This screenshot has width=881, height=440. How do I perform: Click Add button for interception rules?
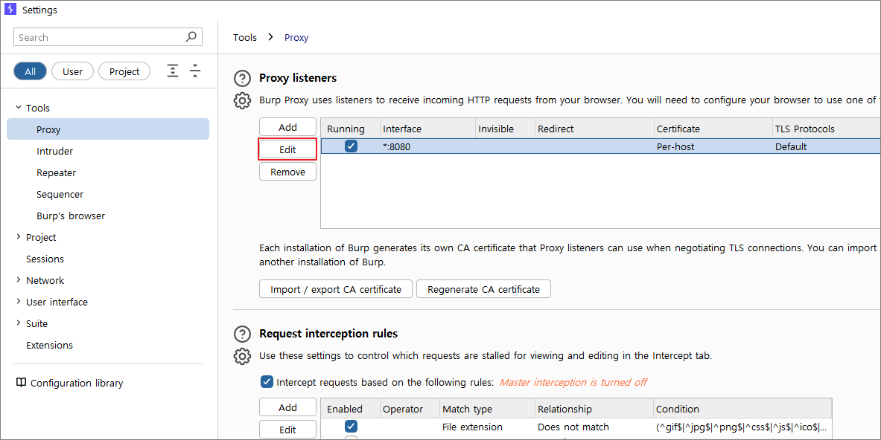coord(287,407)
